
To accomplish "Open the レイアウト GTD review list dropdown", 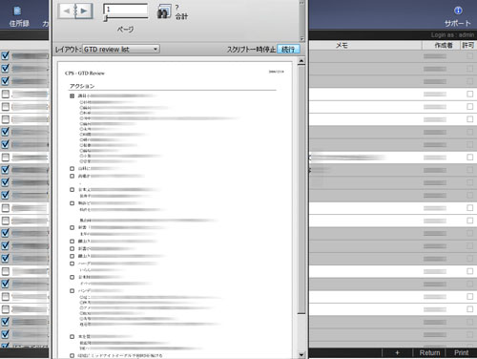I will pyautogui.click(x=121, y=49).
